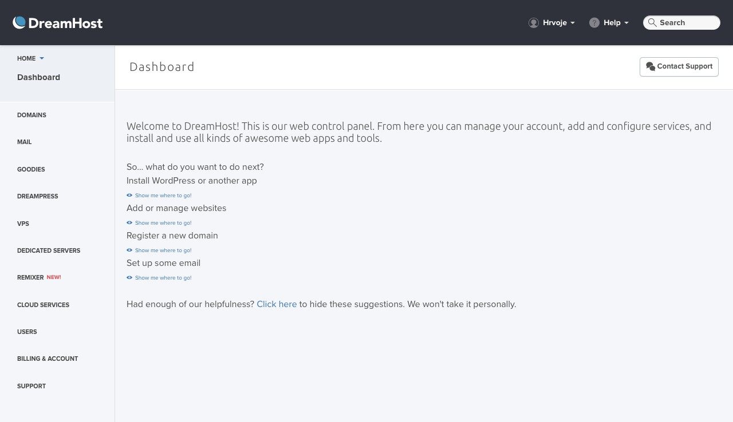Click 'Show me where to go!' under Set up email
This screenshot has width=733, height=422.
(x=163, y=278)
